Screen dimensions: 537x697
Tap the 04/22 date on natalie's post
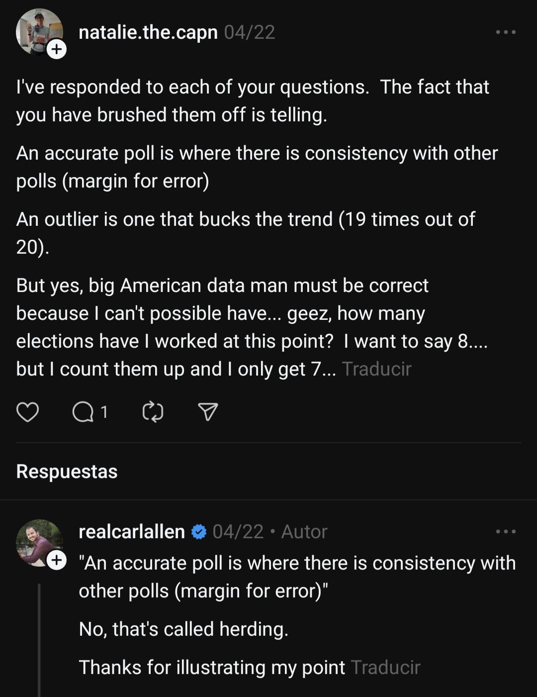pyautogui.click(x=250, y=32)
